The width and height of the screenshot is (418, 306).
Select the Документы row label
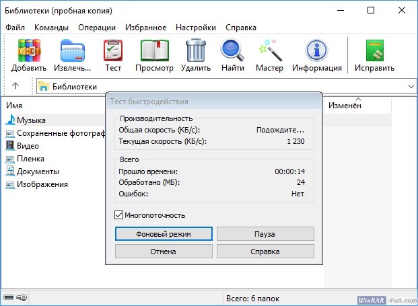(38, 171)
